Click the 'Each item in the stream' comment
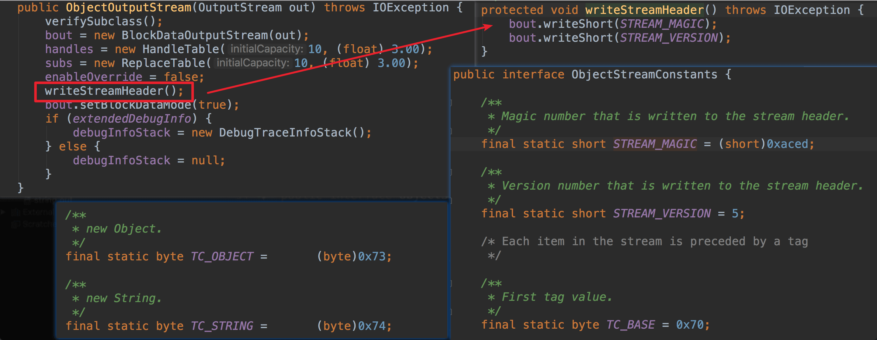877x340 pixels. click(x=644, y=241)
